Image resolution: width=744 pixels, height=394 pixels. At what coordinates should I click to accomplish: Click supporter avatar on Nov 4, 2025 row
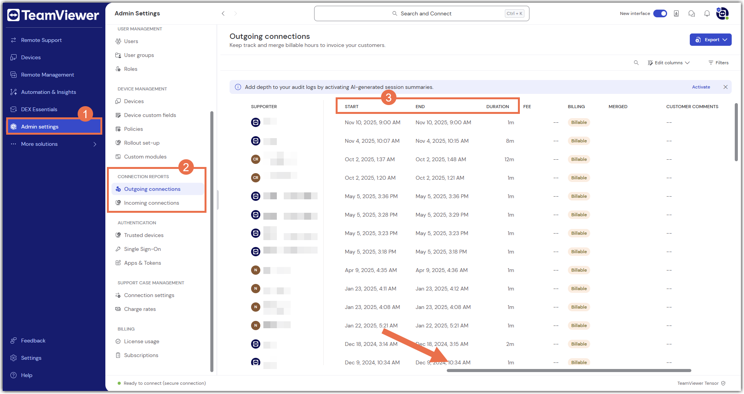[256, 141]
